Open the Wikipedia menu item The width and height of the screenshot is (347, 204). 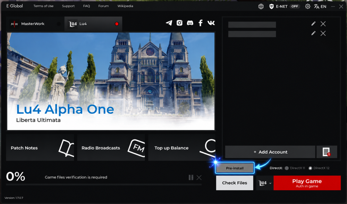pos(125,6)
